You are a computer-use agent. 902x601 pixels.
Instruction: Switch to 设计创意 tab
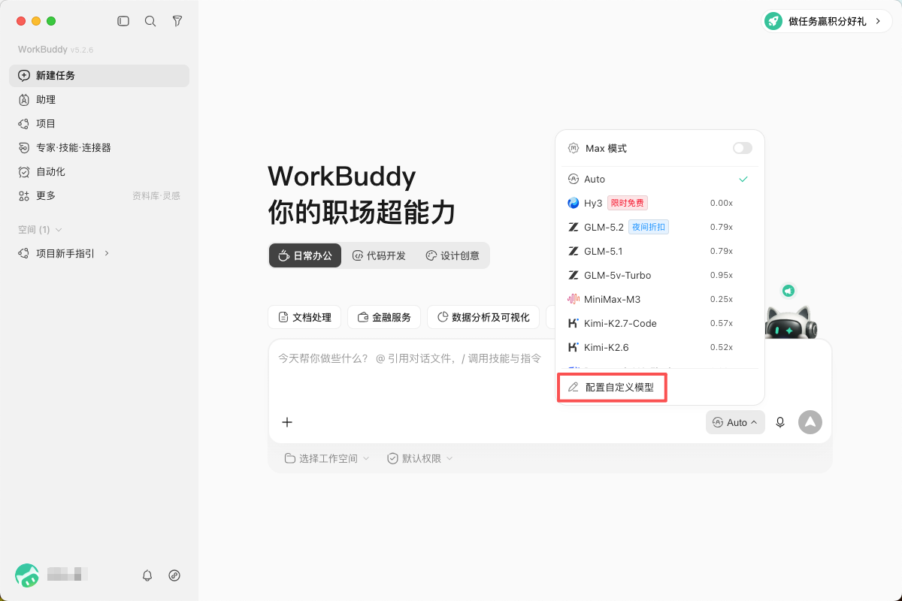[x=453, y=255]
